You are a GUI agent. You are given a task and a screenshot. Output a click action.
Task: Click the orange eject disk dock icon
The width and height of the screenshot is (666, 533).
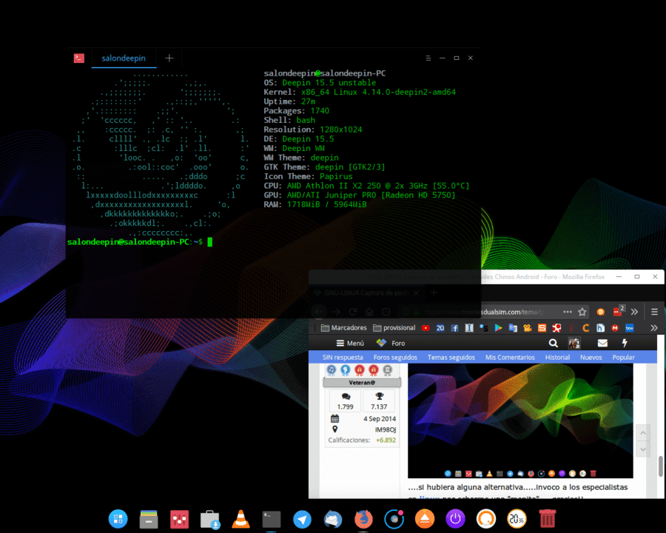pyautogui.click(x=425, y=519)
